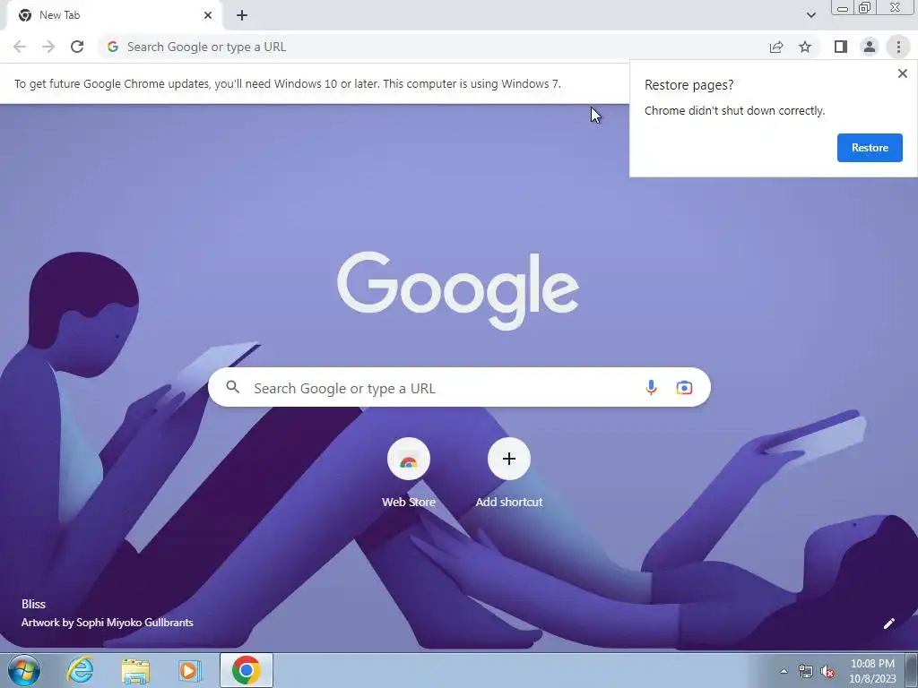Open Chrome's three-dot menu
Image resolution: width=918 pixels, height=688 pixels.
point(898,47)
